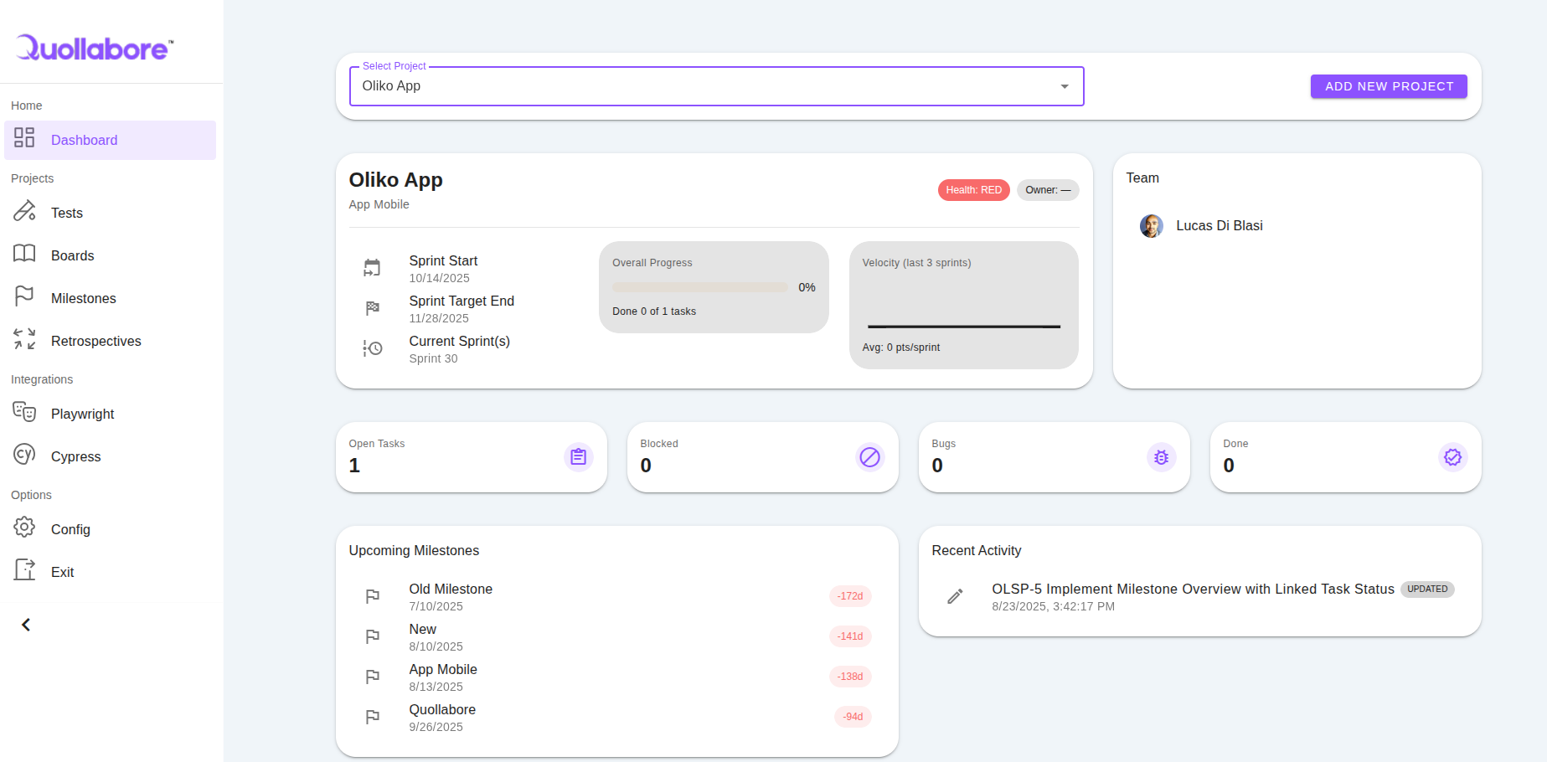Click the Blocked circle-slash icon
Viewport: 1547px width, 762px height.
point(869,457)
